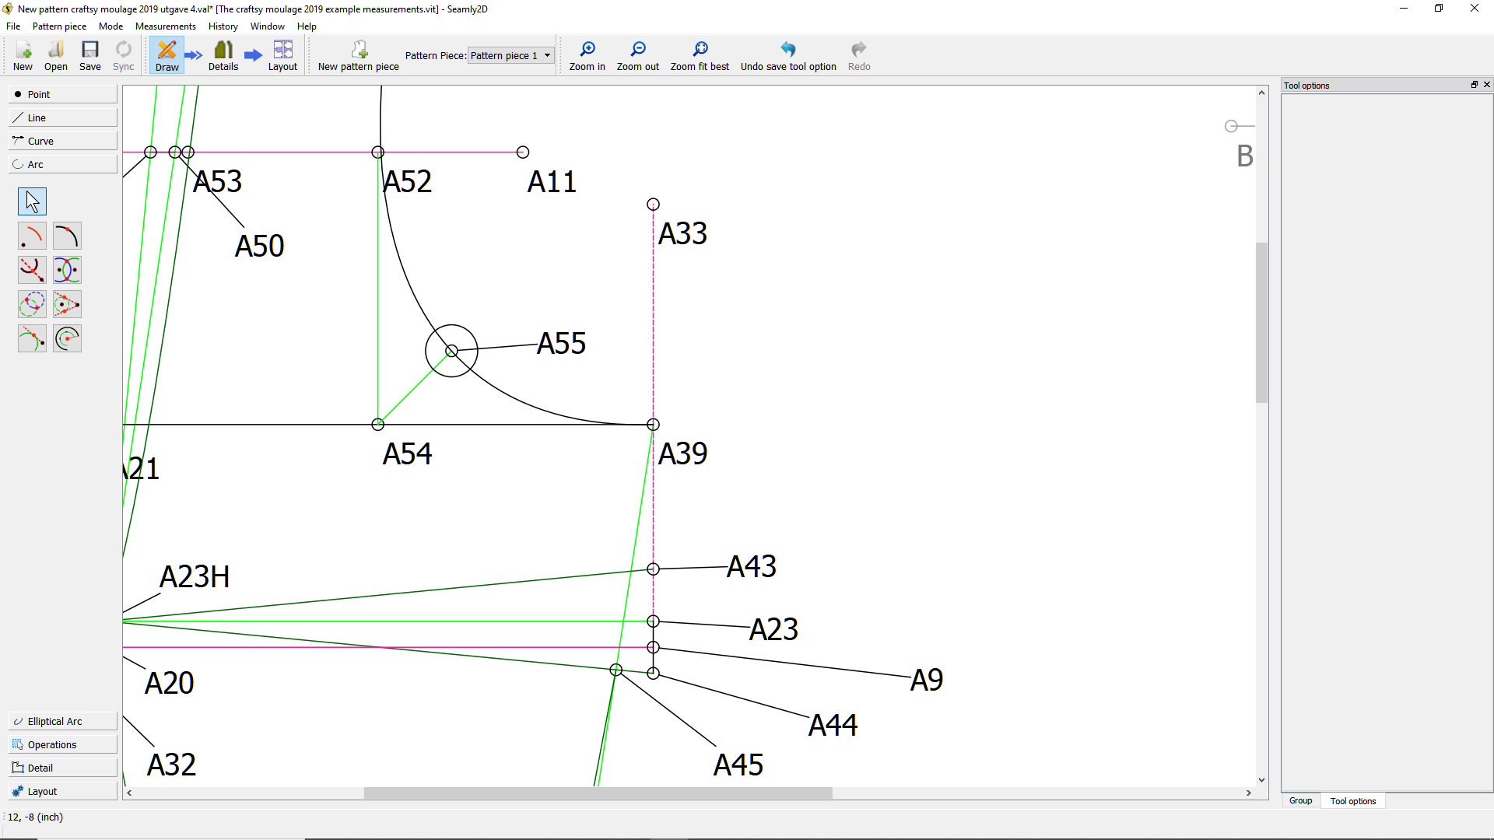This screenshot has height=840, width=1494.
Task: Open the Pattern piece 1 dropdown
Action: coord(510,55)
